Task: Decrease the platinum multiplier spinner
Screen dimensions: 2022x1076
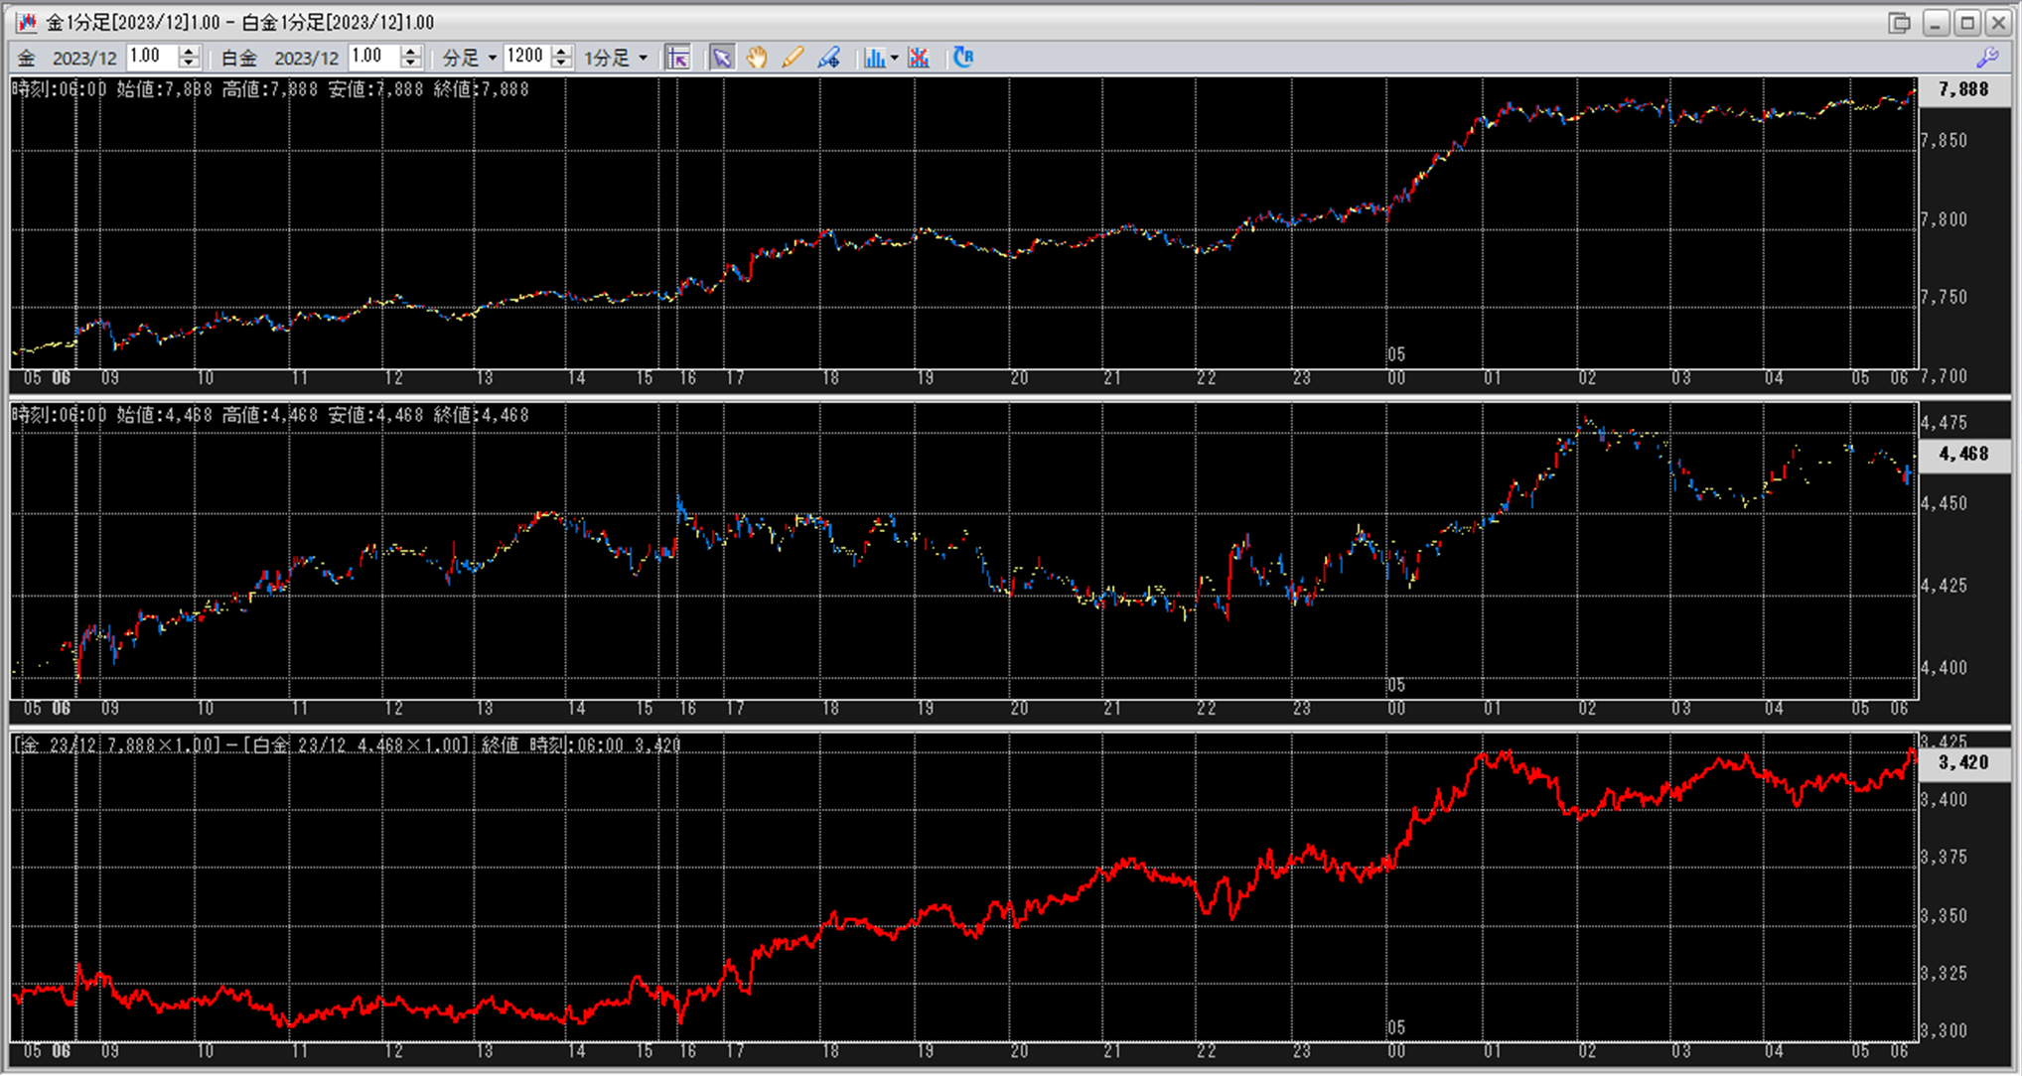Action: 410,64
